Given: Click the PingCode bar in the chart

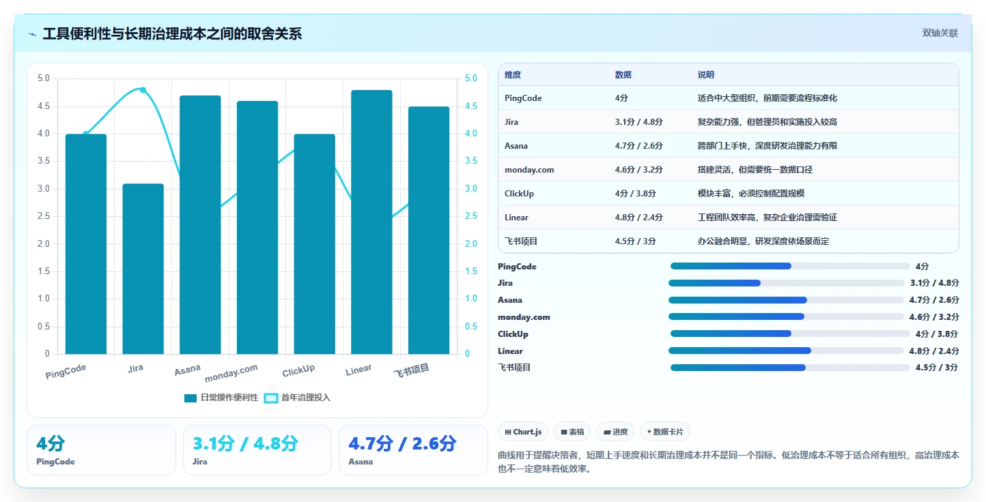Looking at the screenshot, I should (86, 244).
